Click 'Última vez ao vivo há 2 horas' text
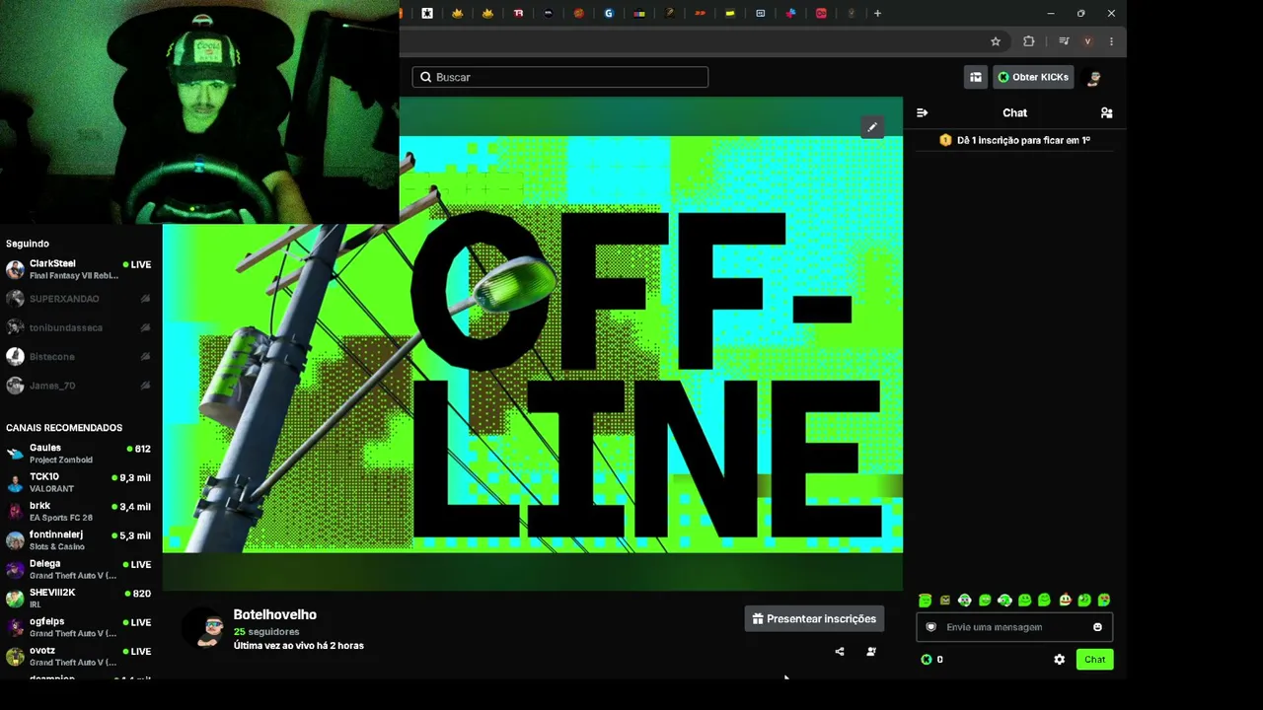Image resolution: width=1263 pixels, height=710 pixels. (299, 646)
